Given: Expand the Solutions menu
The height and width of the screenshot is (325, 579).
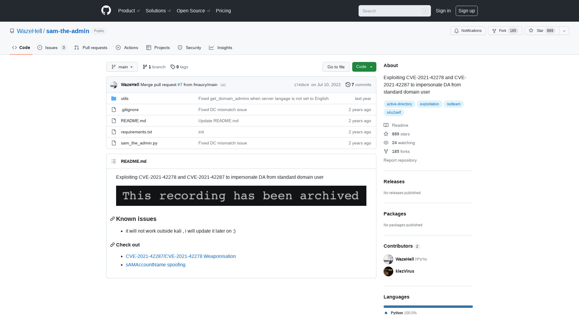Looking at the screenshot, I should 158,11.
